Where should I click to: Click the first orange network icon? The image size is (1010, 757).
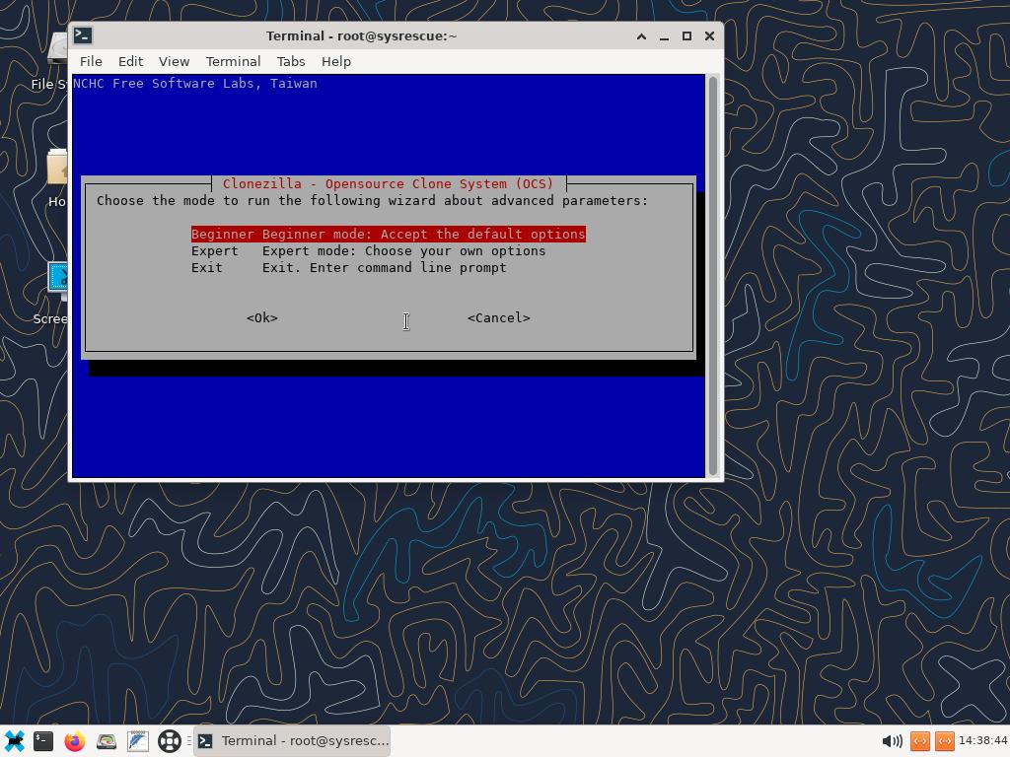(919, 740)
